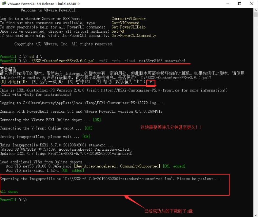Click the 'Using Imageprofile ESXi-6.7.0-20190802001-standard' line

pos(56,145)
